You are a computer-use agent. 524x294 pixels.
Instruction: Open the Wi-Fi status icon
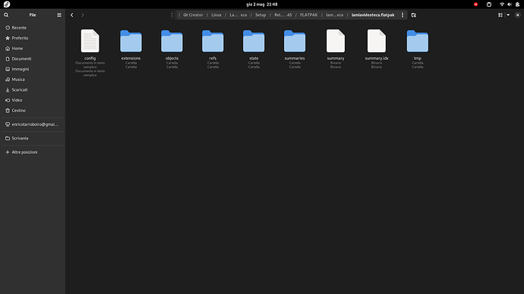[502, 5]
